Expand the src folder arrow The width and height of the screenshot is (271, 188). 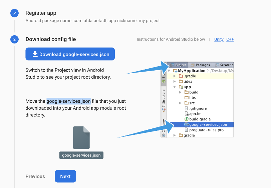tap(180, 103)
